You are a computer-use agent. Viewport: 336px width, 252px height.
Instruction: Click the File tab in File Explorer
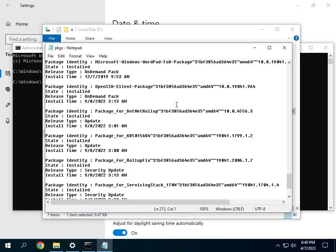point(52,38)
